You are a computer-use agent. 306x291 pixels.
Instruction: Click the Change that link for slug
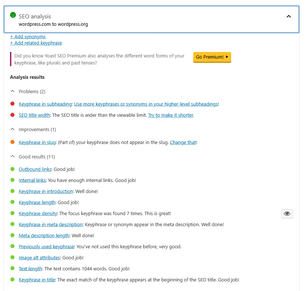pyautogui.click(x=182, y=143)
